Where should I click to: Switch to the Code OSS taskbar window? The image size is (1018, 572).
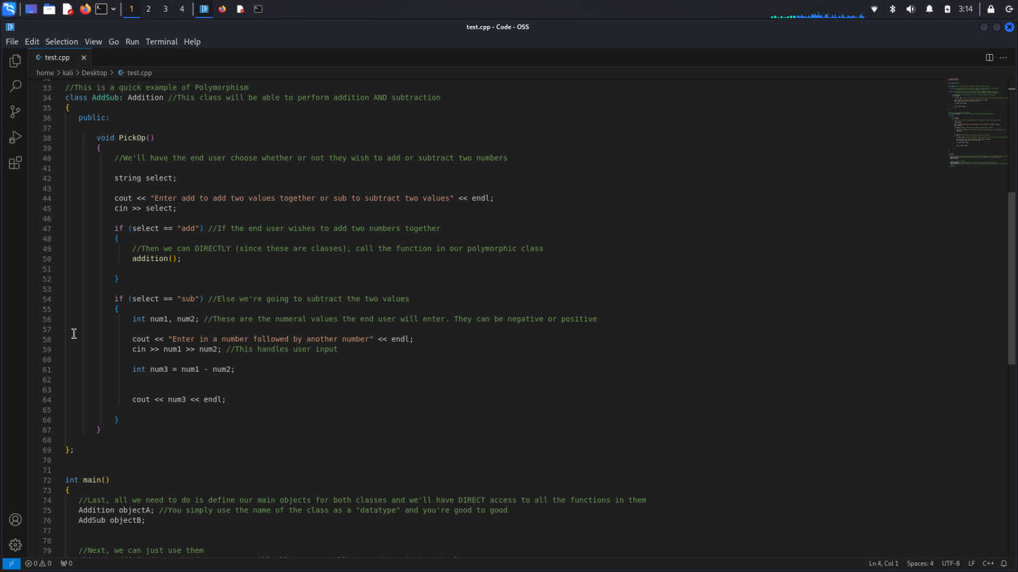204,9
